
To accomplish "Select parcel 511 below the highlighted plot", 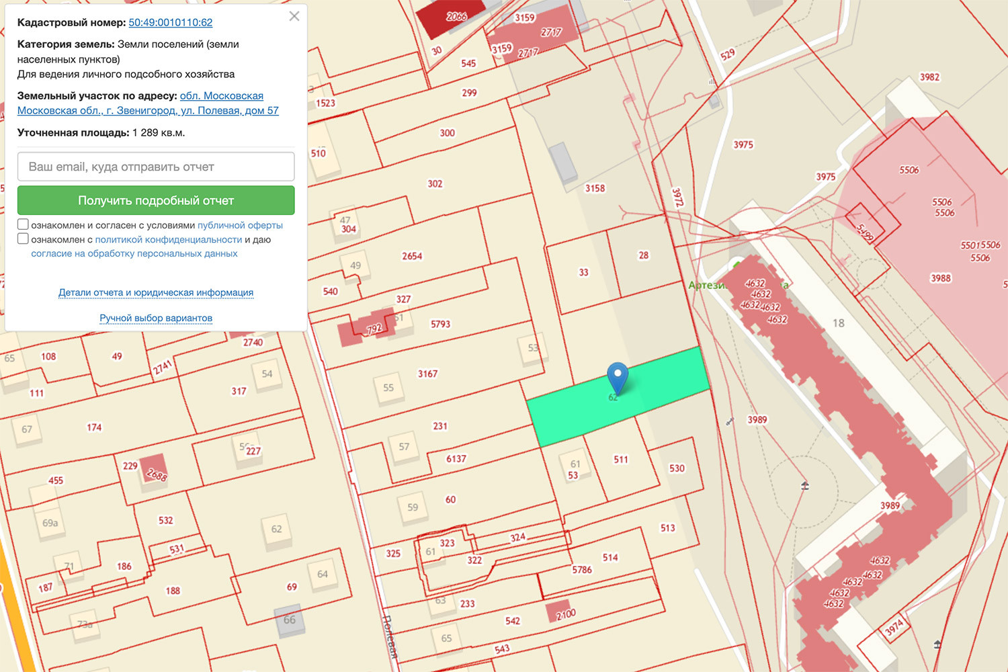I will (621, 460).
